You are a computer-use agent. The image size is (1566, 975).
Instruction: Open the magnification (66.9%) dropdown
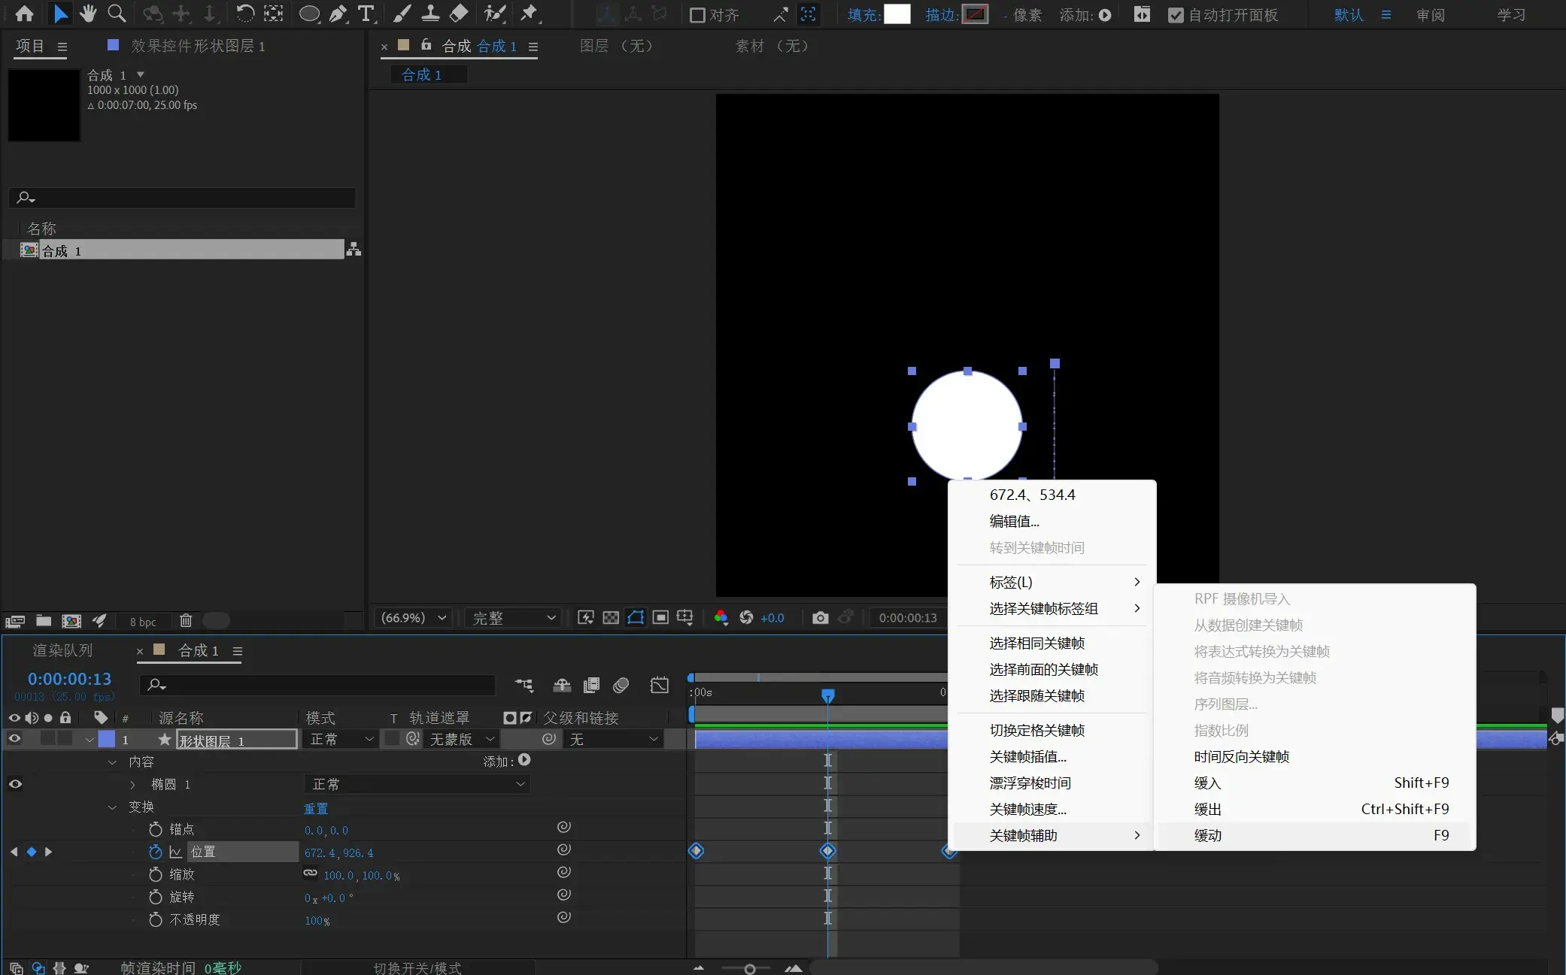tap(414, 618)
